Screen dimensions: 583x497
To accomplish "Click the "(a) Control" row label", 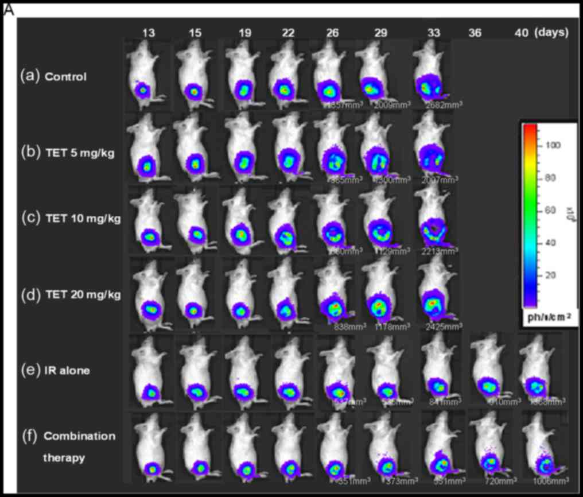I will click(x=54, y=76).
